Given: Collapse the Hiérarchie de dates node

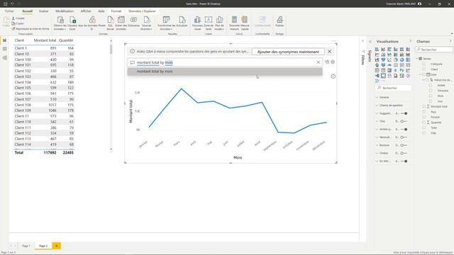Looking at the screenshot, I should [424, 80].
